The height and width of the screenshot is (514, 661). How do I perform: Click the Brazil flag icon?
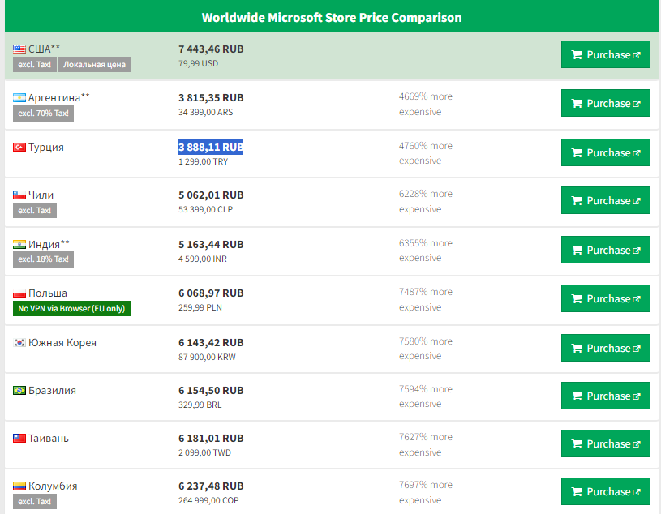click(x=19, y=391)
